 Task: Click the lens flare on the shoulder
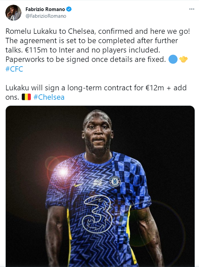(63, 172)
